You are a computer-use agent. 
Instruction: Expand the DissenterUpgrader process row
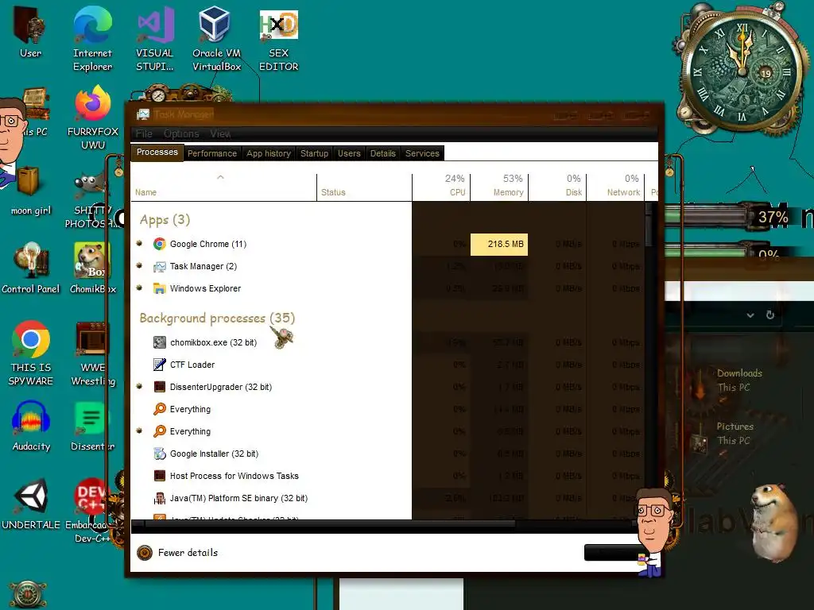click(139, 387)
